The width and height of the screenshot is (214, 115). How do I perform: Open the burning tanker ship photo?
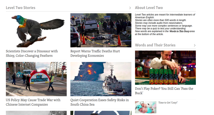click(x=101, y=79)
